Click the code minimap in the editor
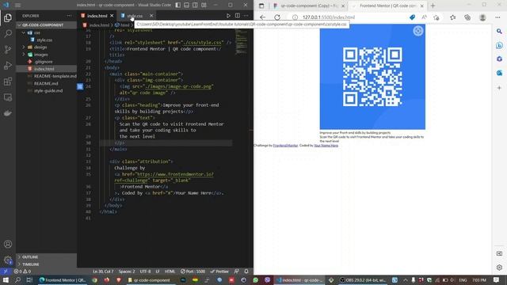 [242, 42]
